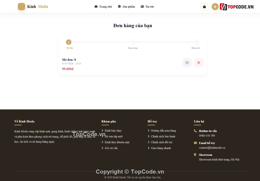The height and width of the screenshot is (181, 260).
Task: Open the Sản phẩm products menu
Action: point(126,7)
